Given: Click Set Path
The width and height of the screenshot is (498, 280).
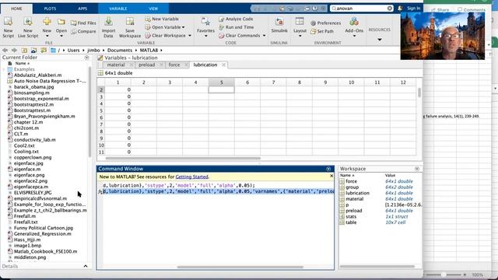Looking at the screenshot, I should coord(322,31).
